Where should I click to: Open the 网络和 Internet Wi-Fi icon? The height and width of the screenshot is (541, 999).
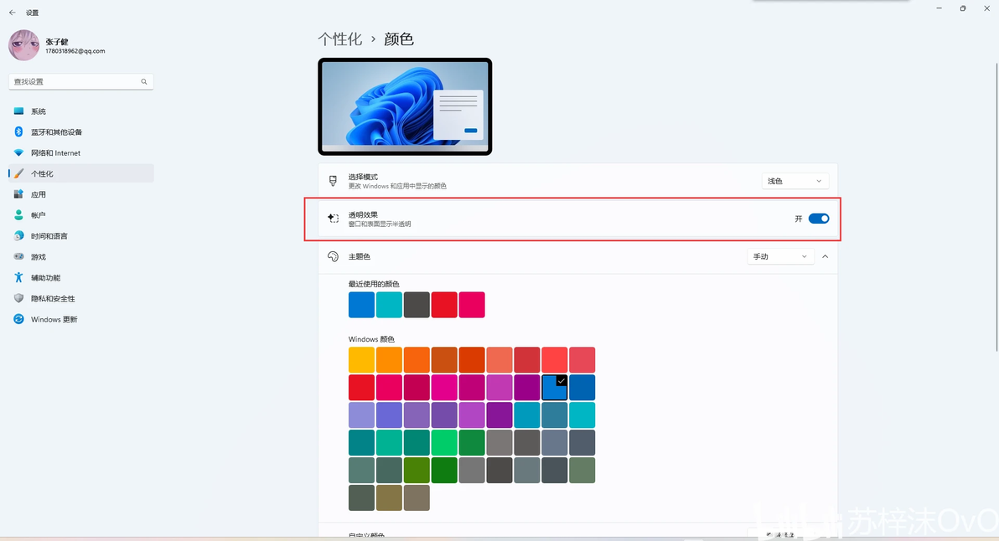[x=18, y=152]
